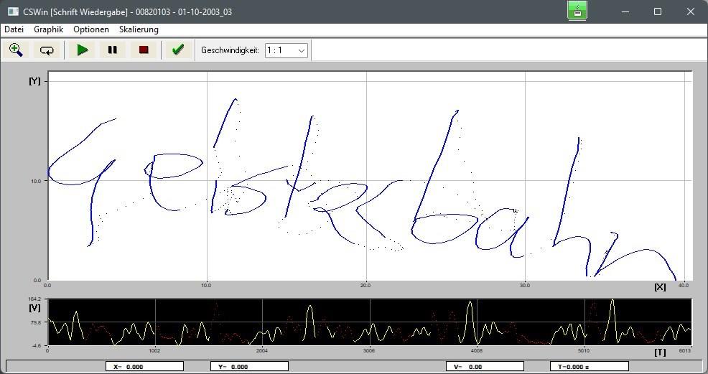Pause the handwriting replay
This screenshot has height=374, width=708.
pos(113,50)
